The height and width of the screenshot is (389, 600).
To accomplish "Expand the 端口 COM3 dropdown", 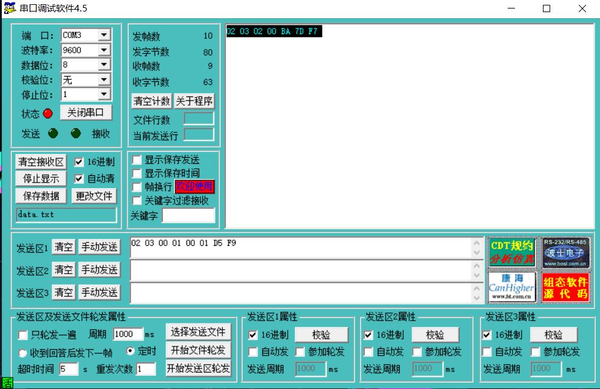I will [104, 35].
